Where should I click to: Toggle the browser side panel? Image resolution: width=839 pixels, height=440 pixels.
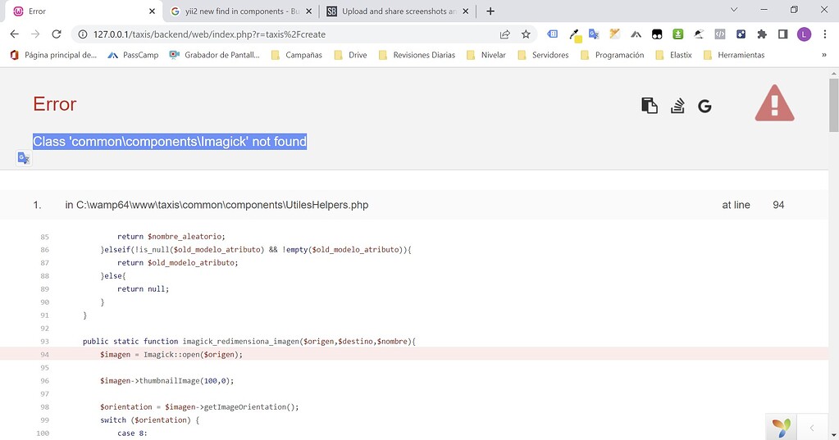click(x=782, y=34)
